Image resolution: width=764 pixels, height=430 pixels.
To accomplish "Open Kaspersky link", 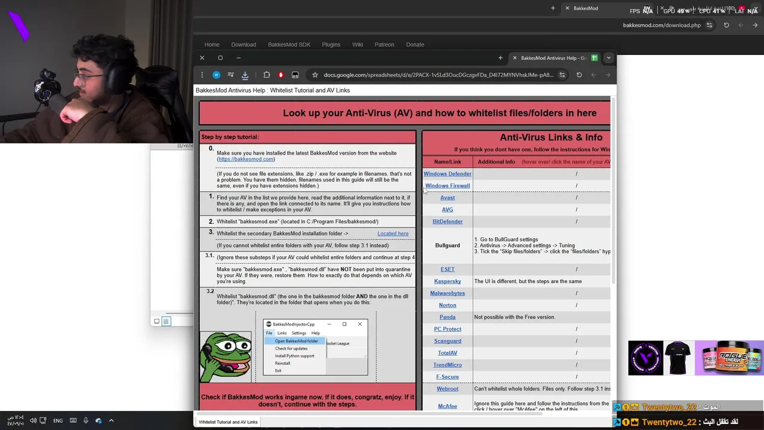I will pos(447,281).
